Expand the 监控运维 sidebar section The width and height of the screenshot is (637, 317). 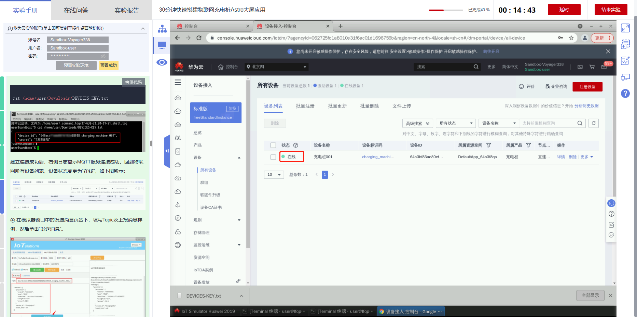pyautogui.click(x=239, y=245)
